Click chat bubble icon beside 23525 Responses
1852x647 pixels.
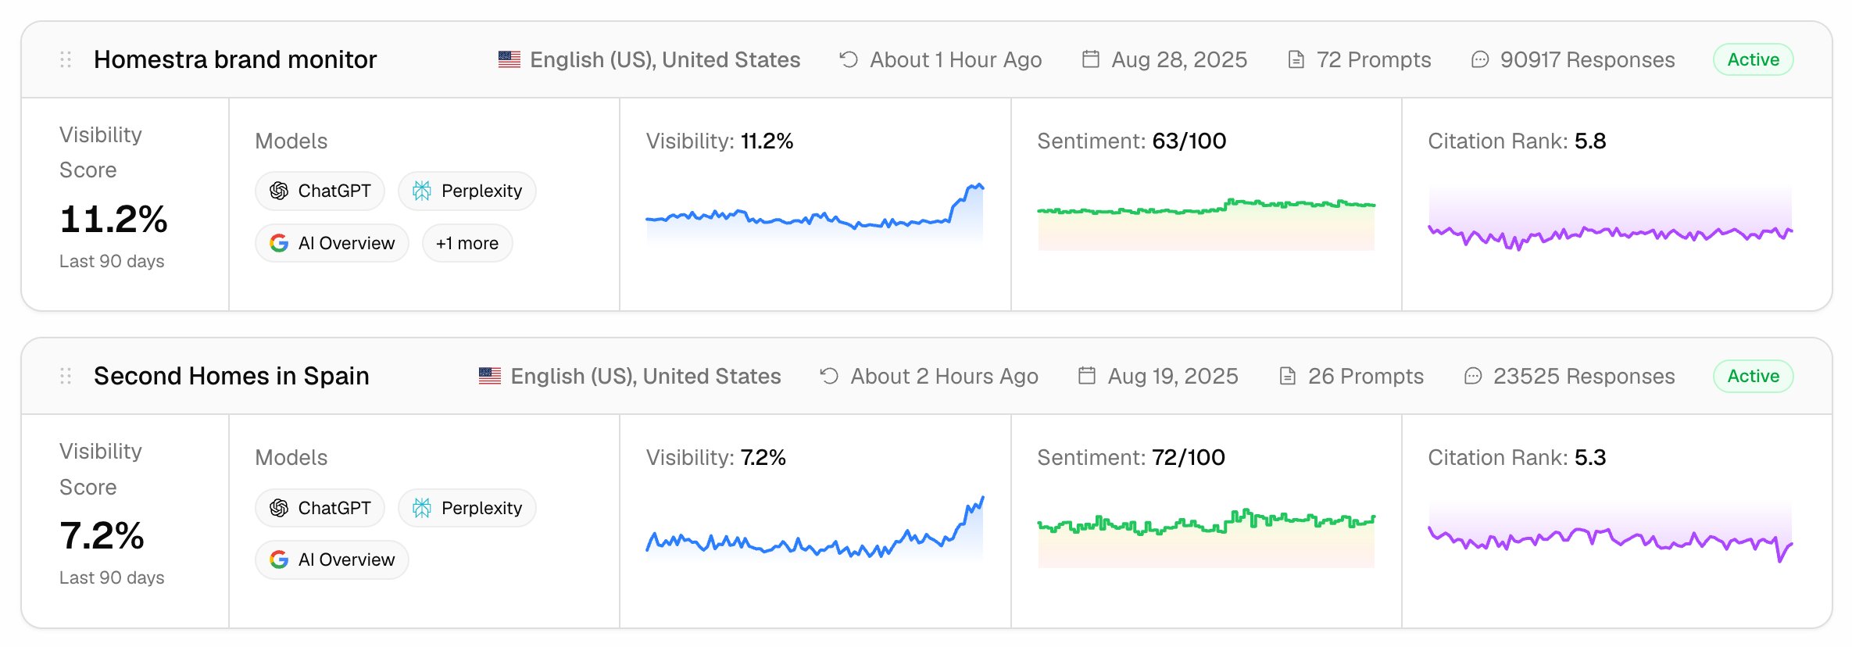pos(1473,376)
